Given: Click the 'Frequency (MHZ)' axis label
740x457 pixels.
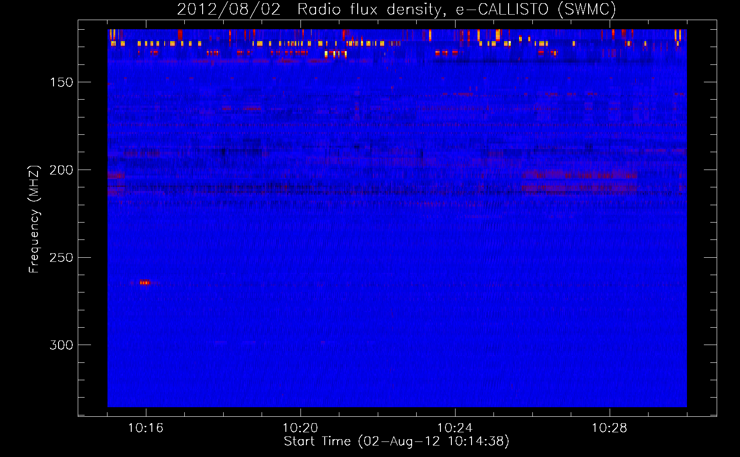Looking at the screenshot, I should click(x=34, y=219).
